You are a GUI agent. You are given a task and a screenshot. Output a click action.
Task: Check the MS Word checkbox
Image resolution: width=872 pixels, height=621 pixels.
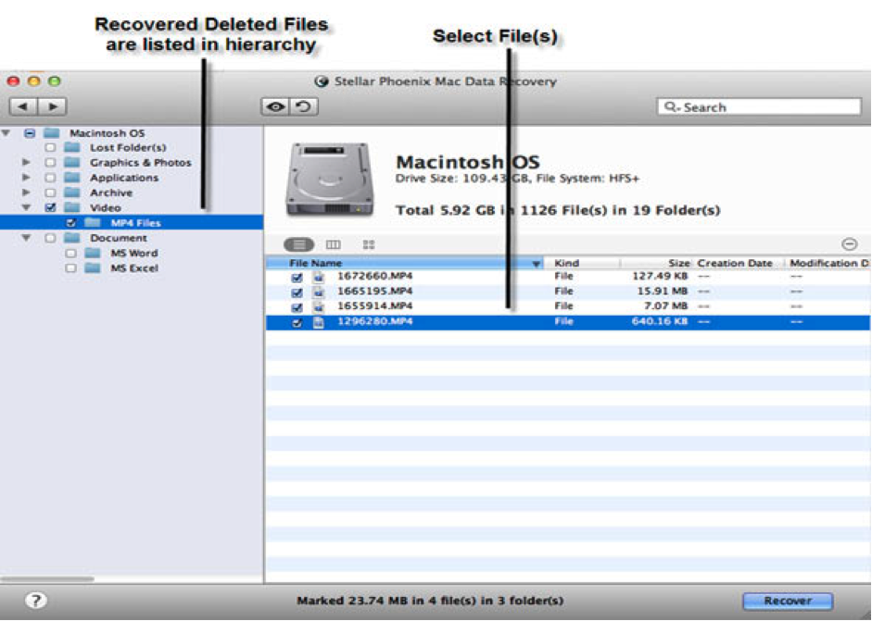[70, 253]
